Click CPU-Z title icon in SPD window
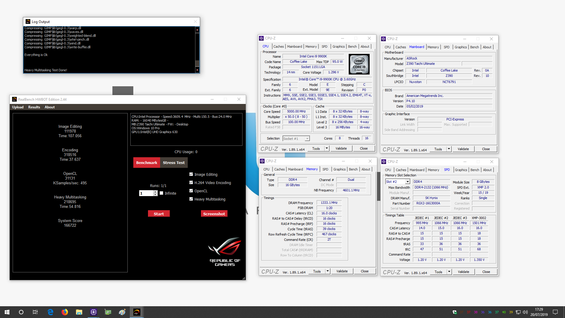Screen dimensions: 565x318 click(x=384, y=162)
